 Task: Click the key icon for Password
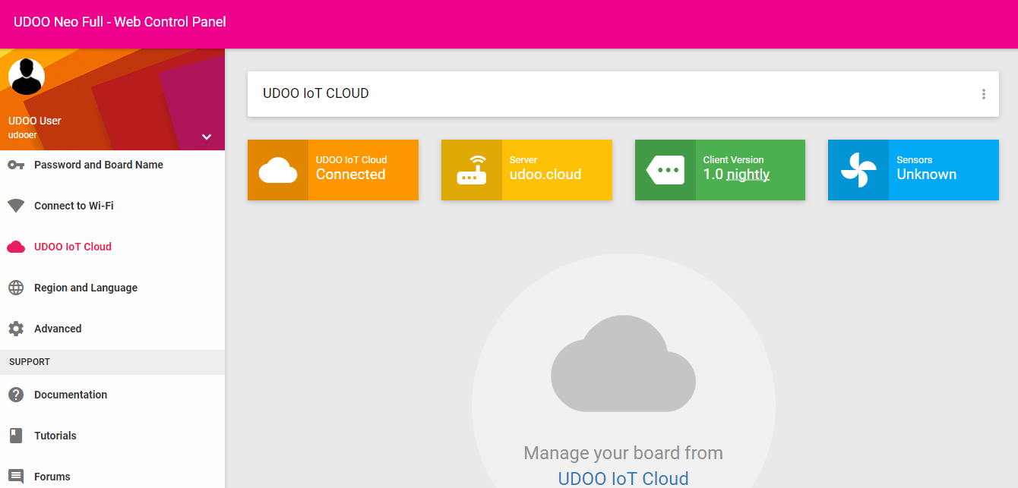click(x=16, y=165)
